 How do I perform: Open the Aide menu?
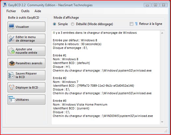coord(38,11)
